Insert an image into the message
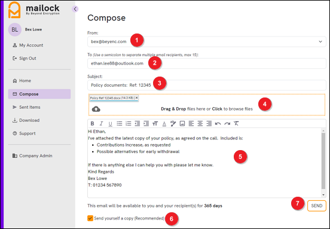Screen dimensions: 330x229 tap(182, 124)
